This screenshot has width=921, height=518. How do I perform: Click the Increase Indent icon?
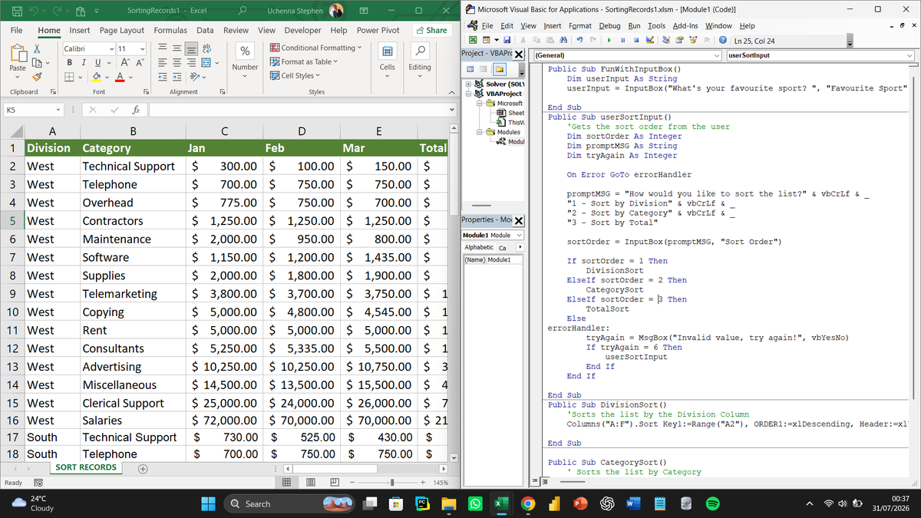tap(177, 78)
